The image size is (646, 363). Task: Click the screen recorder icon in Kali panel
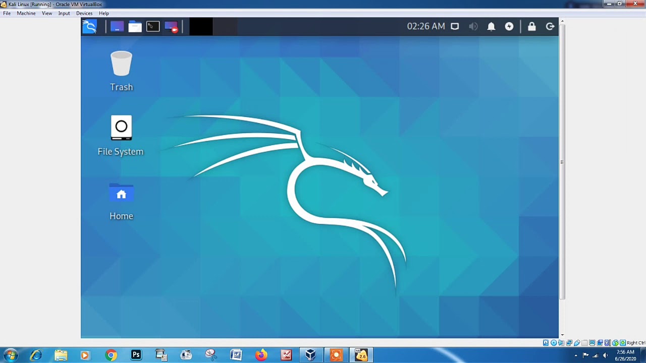click(171, 26)
